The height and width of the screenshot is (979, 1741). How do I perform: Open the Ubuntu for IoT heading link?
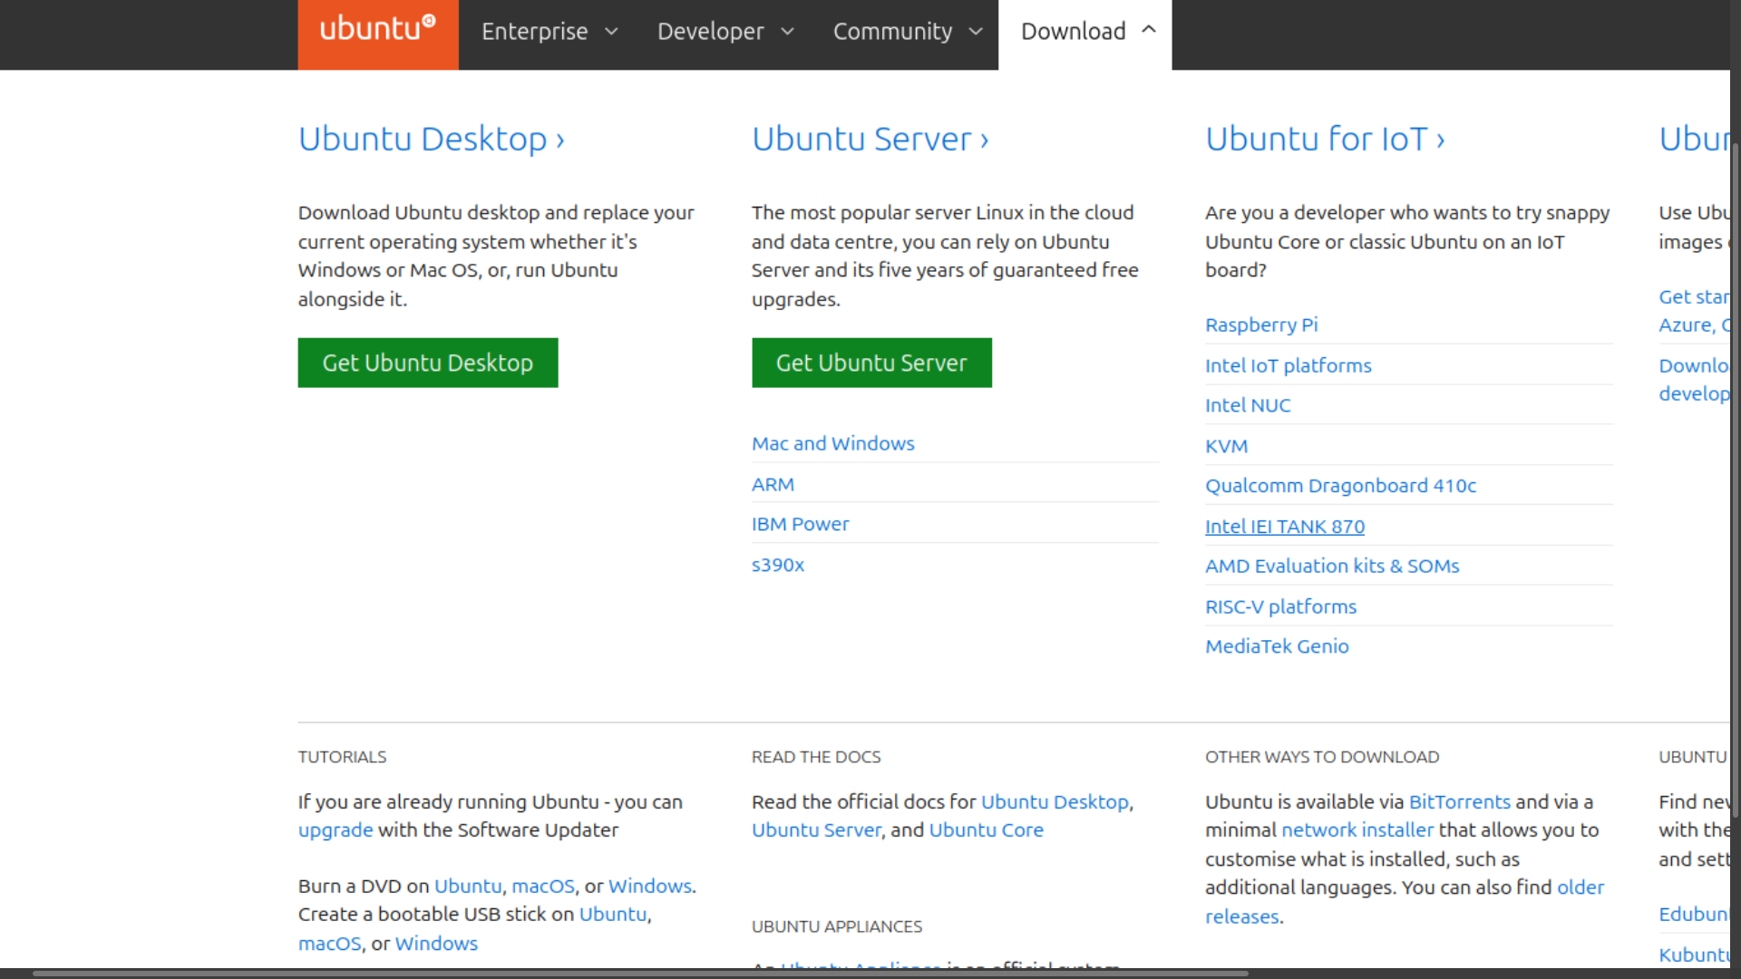coord(1325,139)
